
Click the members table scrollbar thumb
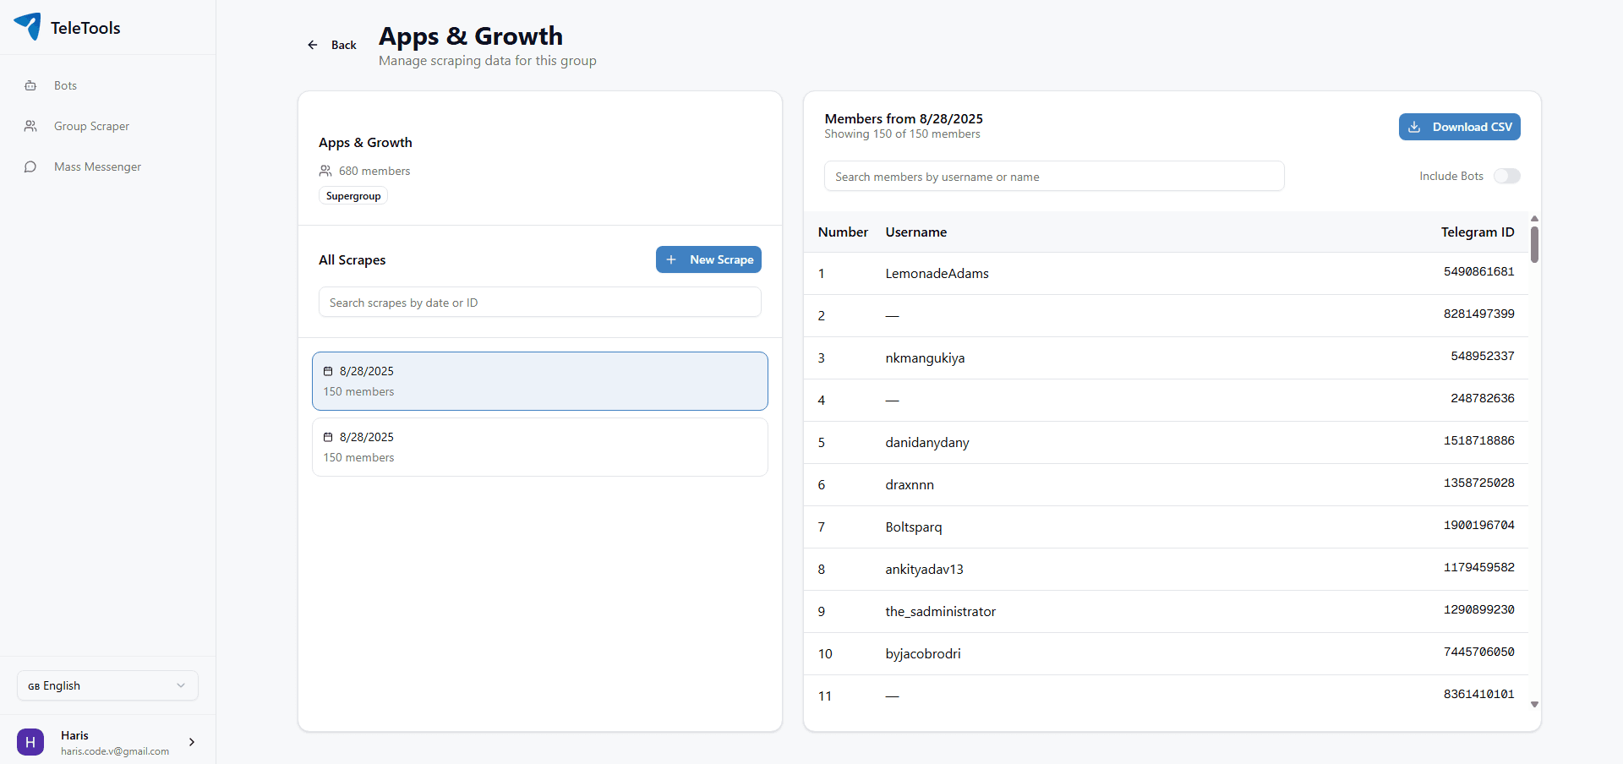[1534, 244]
